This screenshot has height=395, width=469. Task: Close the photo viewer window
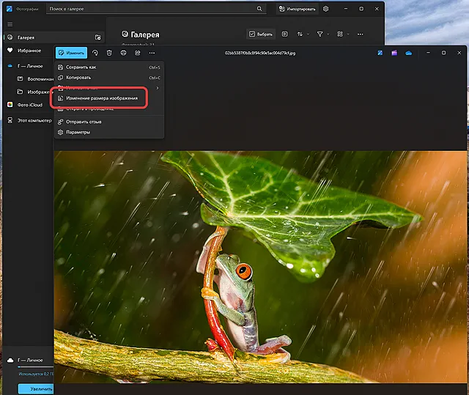(x=459, y=53)
